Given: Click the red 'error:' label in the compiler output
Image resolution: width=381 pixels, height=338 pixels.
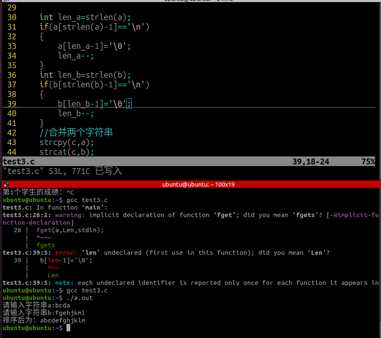Looking at the screenshot, I should pyautogui.click(x=66, y=253).
